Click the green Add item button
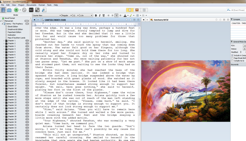The height and width of the screenshot is (141, 246). (16, 10)
